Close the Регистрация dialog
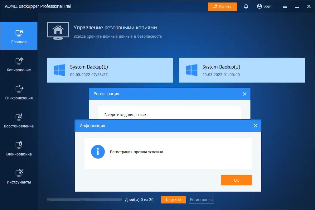 [x=245, y=94]
